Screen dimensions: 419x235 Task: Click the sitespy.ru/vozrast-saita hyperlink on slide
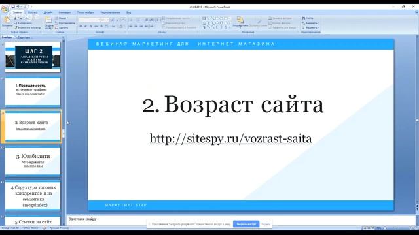click(230, 138)
